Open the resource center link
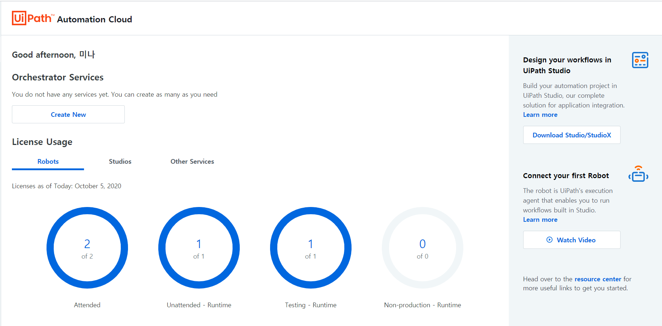Screen dimensions: 662x326 pos(597,279)
